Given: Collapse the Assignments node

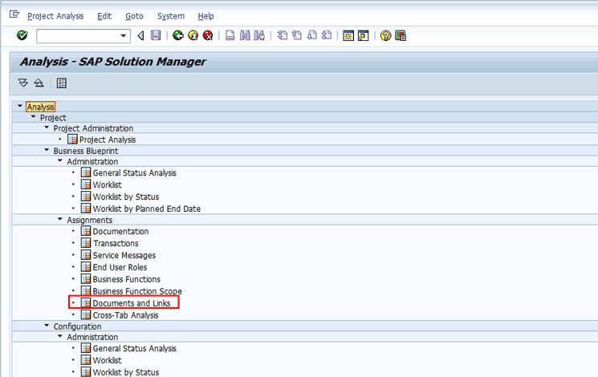Looking at the screenshot, I should [60, 219].
